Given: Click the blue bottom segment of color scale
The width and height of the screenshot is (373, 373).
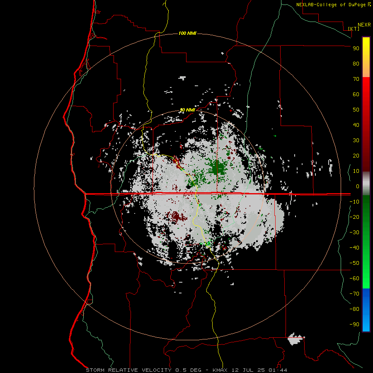Looking at the screenshot, I should click(366, 310).
